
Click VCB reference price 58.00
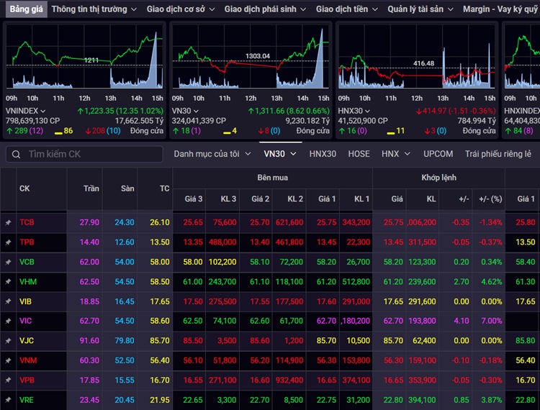tap(160, 262)
